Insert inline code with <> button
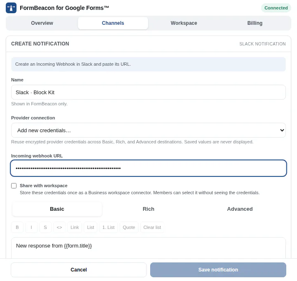The width and height of the screenshot is (297, 281). 59,227
